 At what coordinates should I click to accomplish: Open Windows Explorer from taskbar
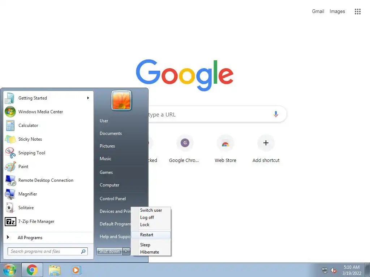click(55, 270)
